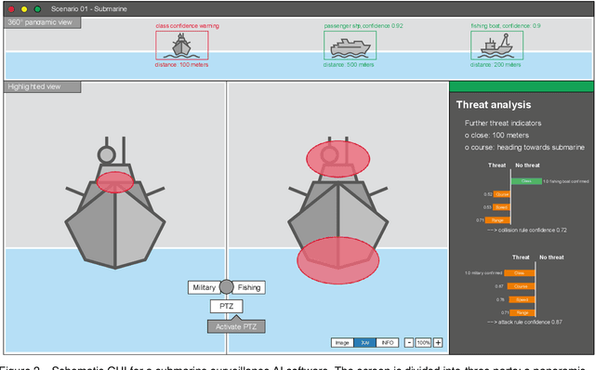
Task: Grab the round gray comparison handle
Action: (x=227, y=287)
